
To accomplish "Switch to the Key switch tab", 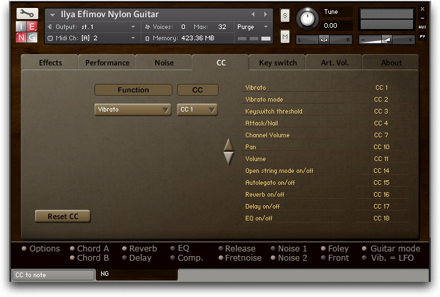I will 277,63.
